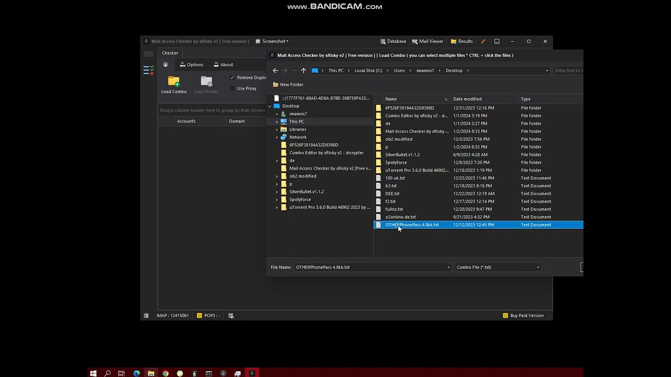Open the home icon in Checker ribbon
Viewport: 671px width, 377px height.
(166, 65)
